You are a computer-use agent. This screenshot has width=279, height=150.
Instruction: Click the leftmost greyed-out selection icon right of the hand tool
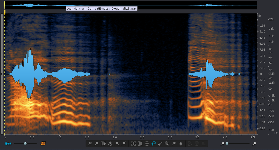point(190,144)
